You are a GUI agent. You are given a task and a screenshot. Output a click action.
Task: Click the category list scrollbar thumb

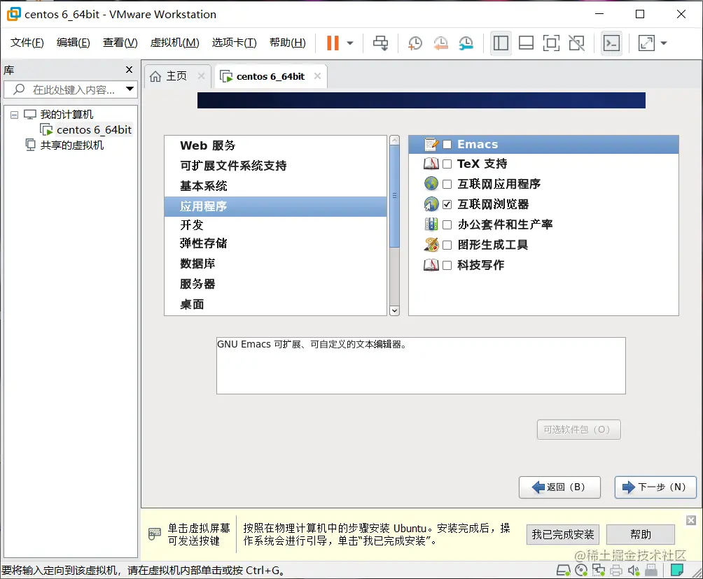point(394,196)
